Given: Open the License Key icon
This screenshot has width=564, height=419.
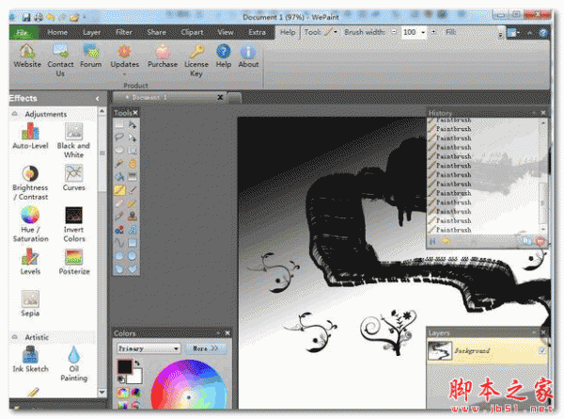Looking at the screenshot, I should pyautogui.click(x=196, y=52).
